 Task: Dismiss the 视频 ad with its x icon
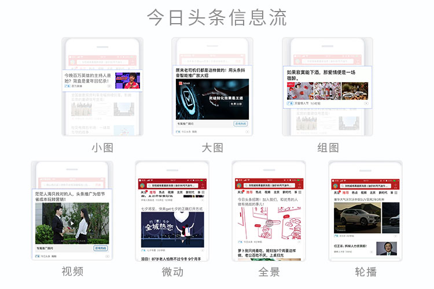pos(107,257)
